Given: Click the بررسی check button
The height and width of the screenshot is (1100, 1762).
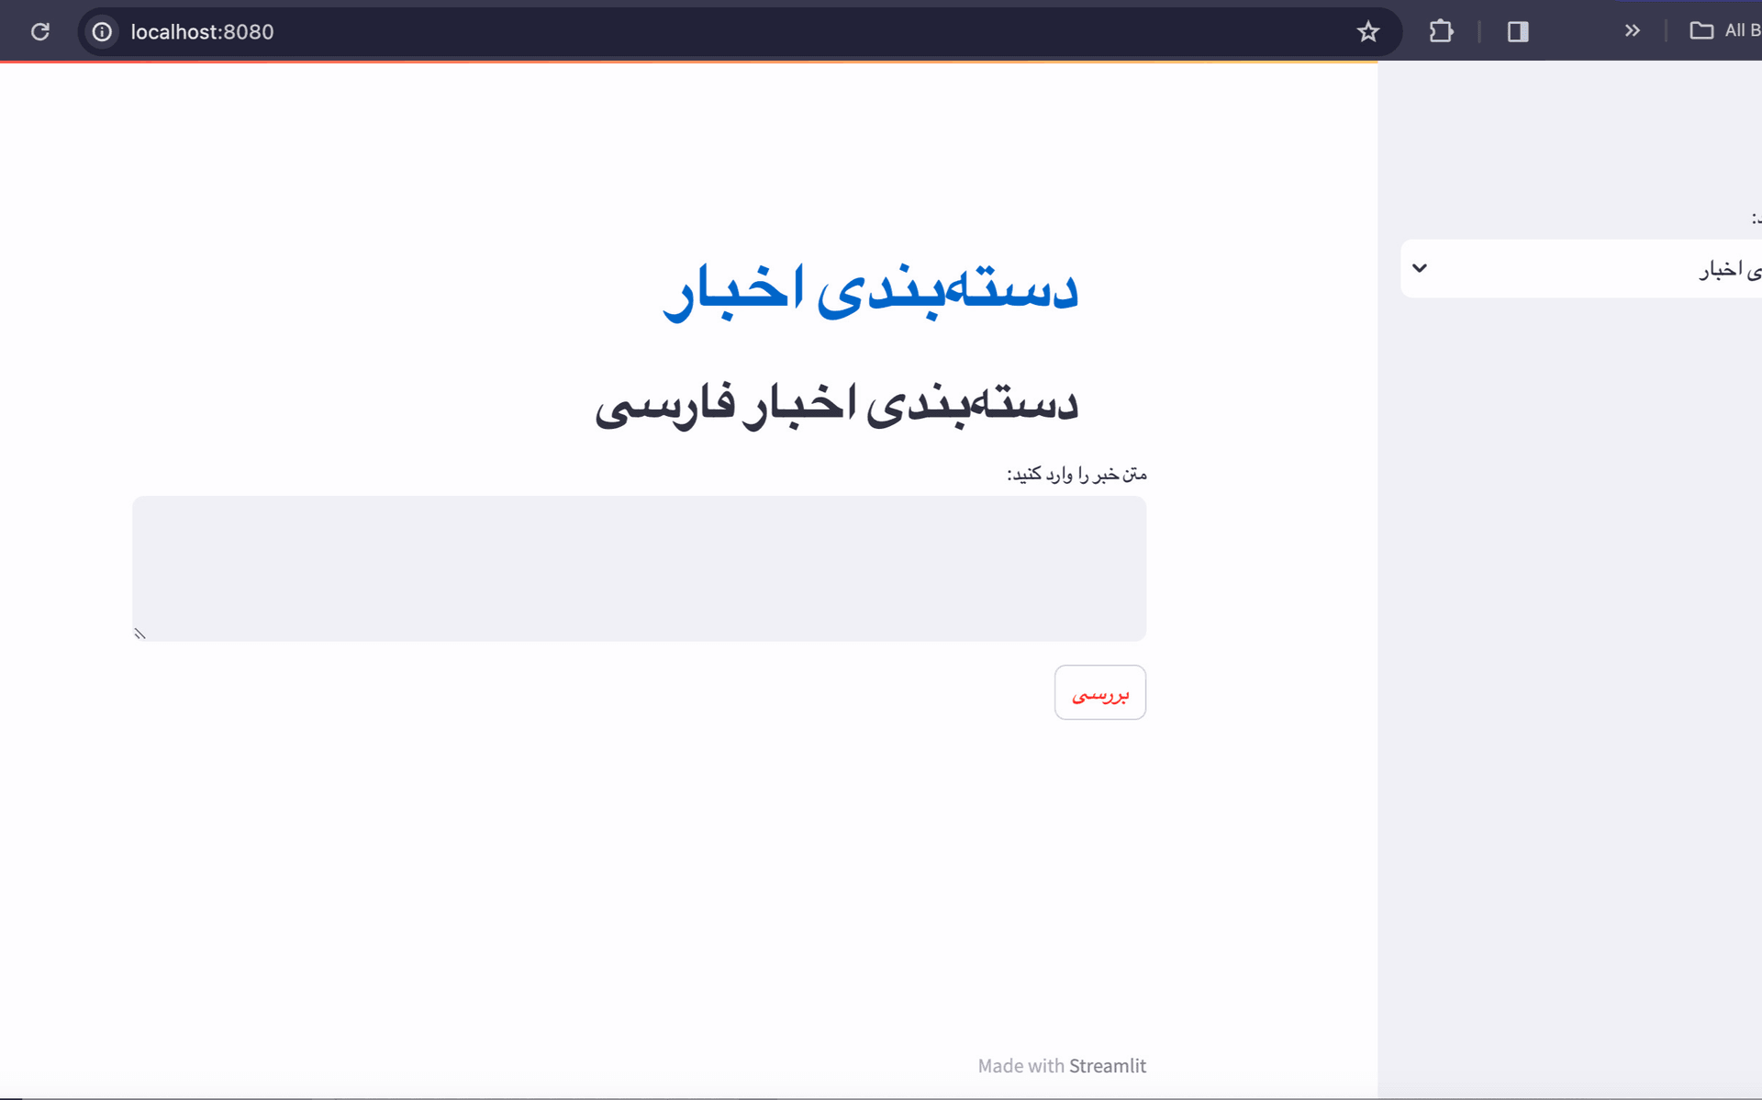Looking at the screenshot, I should point(1099,692).
